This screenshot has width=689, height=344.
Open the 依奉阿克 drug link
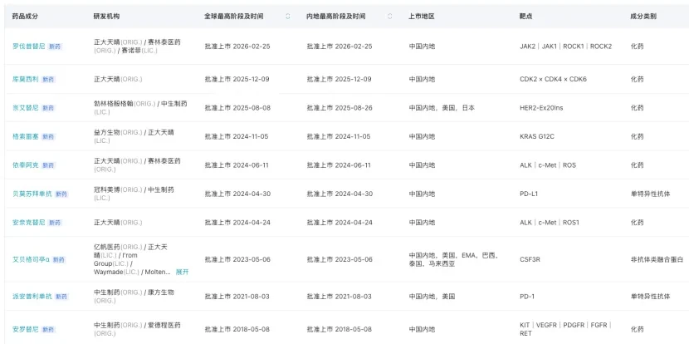(x=26, y=165)
